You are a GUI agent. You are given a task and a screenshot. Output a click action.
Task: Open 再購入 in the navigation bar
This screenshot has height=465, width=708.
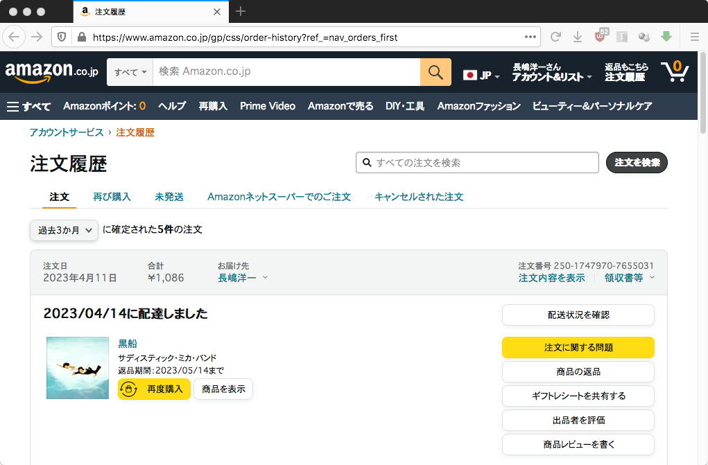coord(213,106)
